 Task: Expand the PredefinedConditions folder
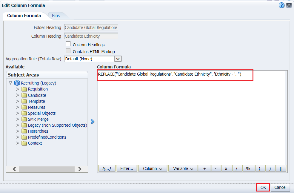tap(17, 137)
